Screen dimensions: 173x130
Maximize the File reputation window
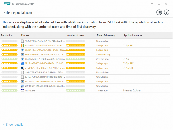[159, 4]
